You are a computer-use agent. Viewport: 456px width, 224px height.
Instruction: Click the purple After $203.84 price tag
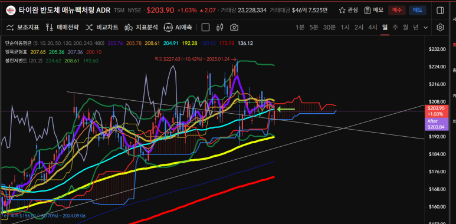(437, 124)
